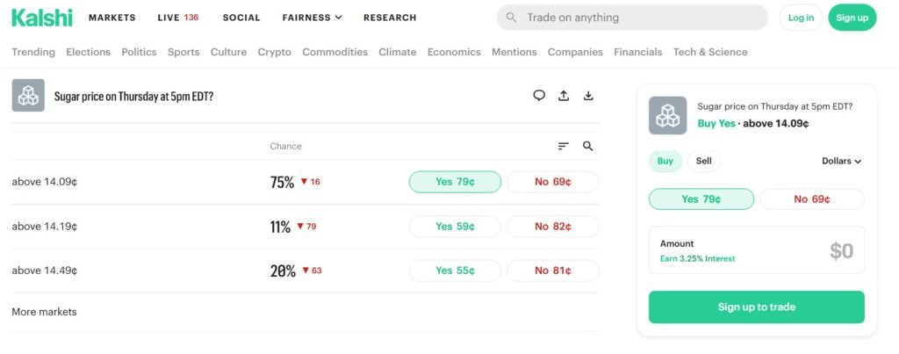The width and height of the screenshot is (899, 354).
Task: Click the Kalshi logo
Action: 42,17
